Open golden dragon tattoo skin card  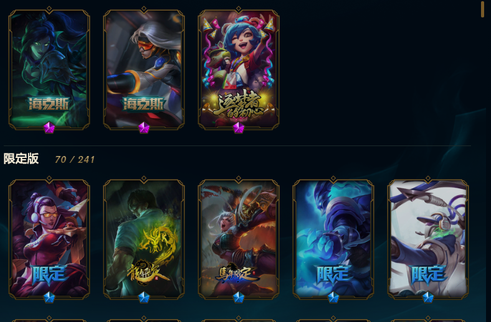pyautogui.click(x=144, y=239)
